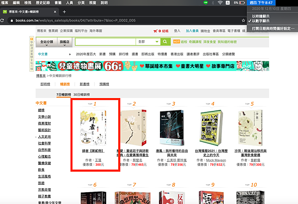
Task: Open 打開日期與時間偏好設定
Action: pos(272,28)
